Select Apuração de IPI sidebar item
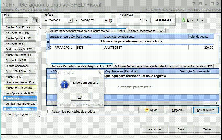Image resolution: width=222 pixels, height=140 pixels. tap(20, 60)
